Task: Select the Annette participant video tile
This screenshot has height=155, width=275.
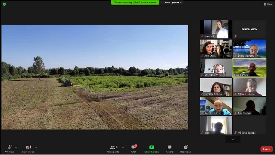Action: pos(216,87)
